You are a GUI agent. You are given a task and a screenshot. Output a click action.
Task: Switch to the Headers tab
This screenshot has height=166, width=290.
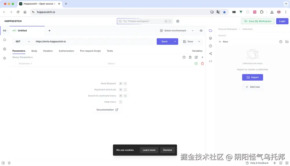[48, 51]
